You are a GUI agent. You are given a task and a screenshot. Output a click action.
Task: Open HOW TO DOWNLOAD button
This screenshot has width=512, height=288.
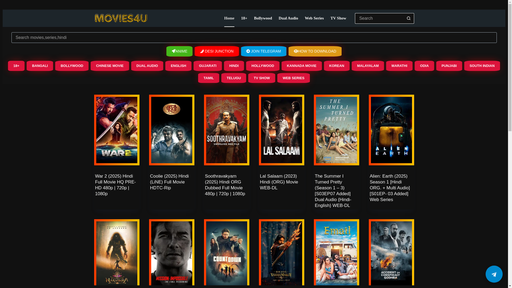(x=315, y=51)
